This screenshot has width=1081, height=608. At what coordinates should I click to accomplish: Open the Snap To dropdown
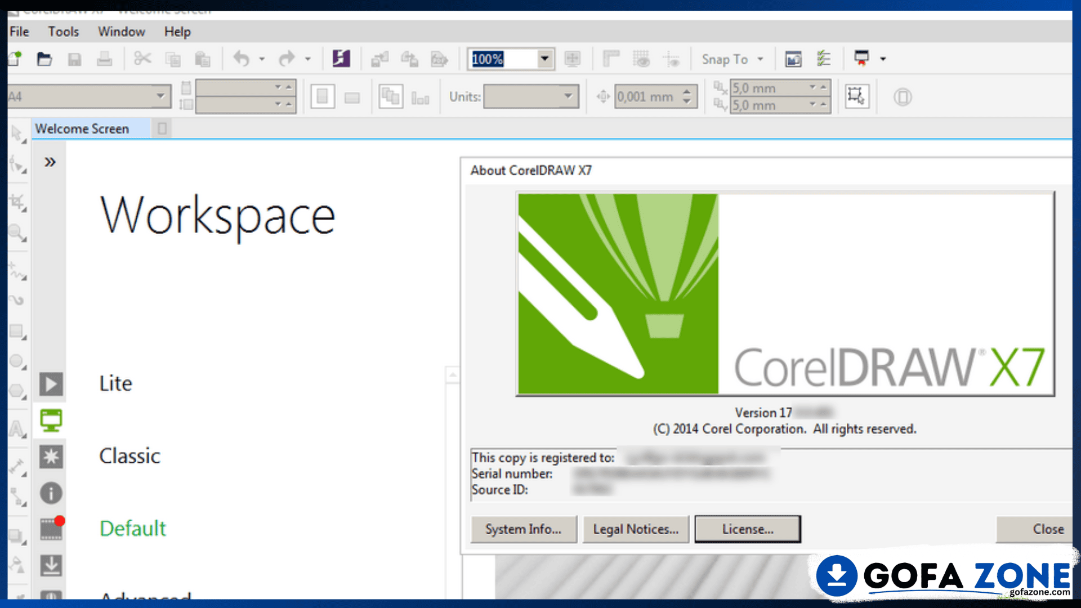click(732, 59)
